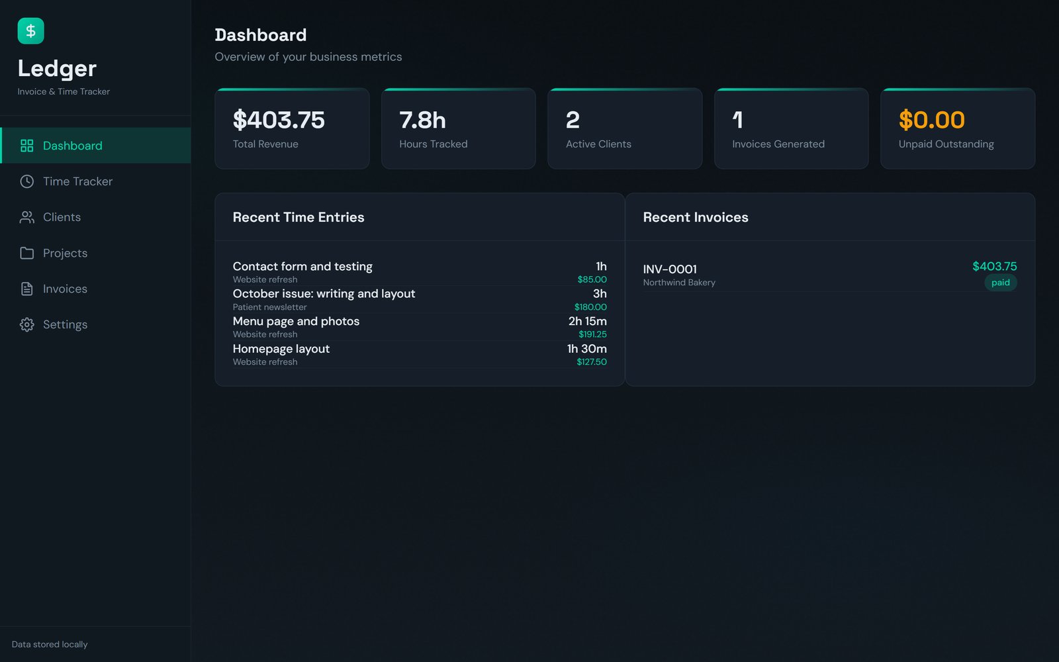Open the Clients label in sidebar
Image resolution: width=1059 pixels, height=662 pixels.
click(x=62, y=217)
